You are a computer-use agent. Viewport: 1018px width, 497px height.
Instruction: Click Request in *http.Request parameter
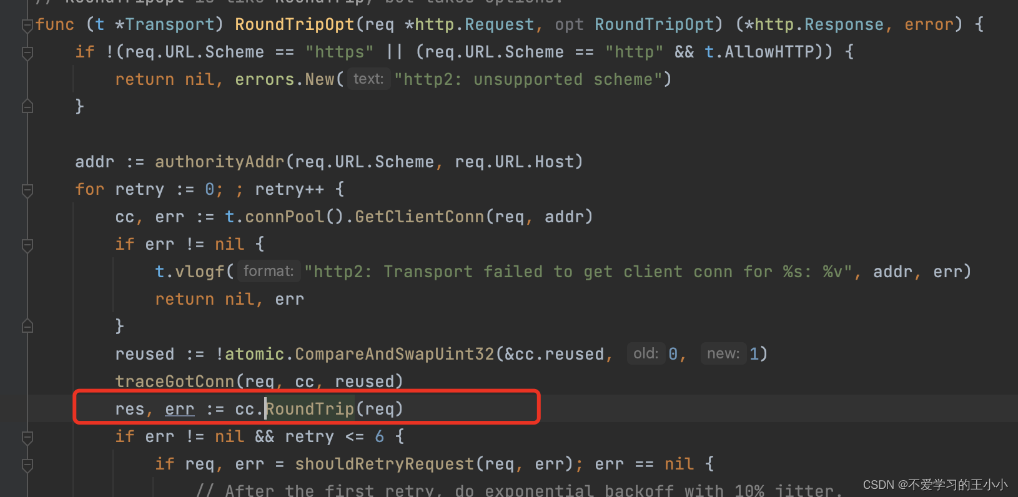point(500,24)
